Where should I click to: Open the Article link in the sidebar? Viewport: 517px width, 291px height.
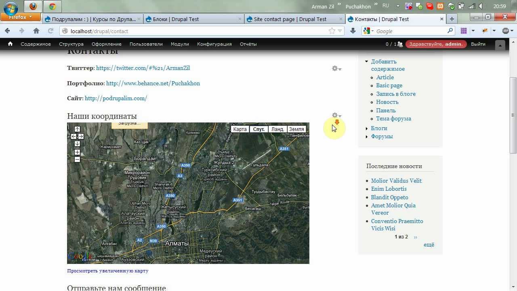(x=385, y=77)
